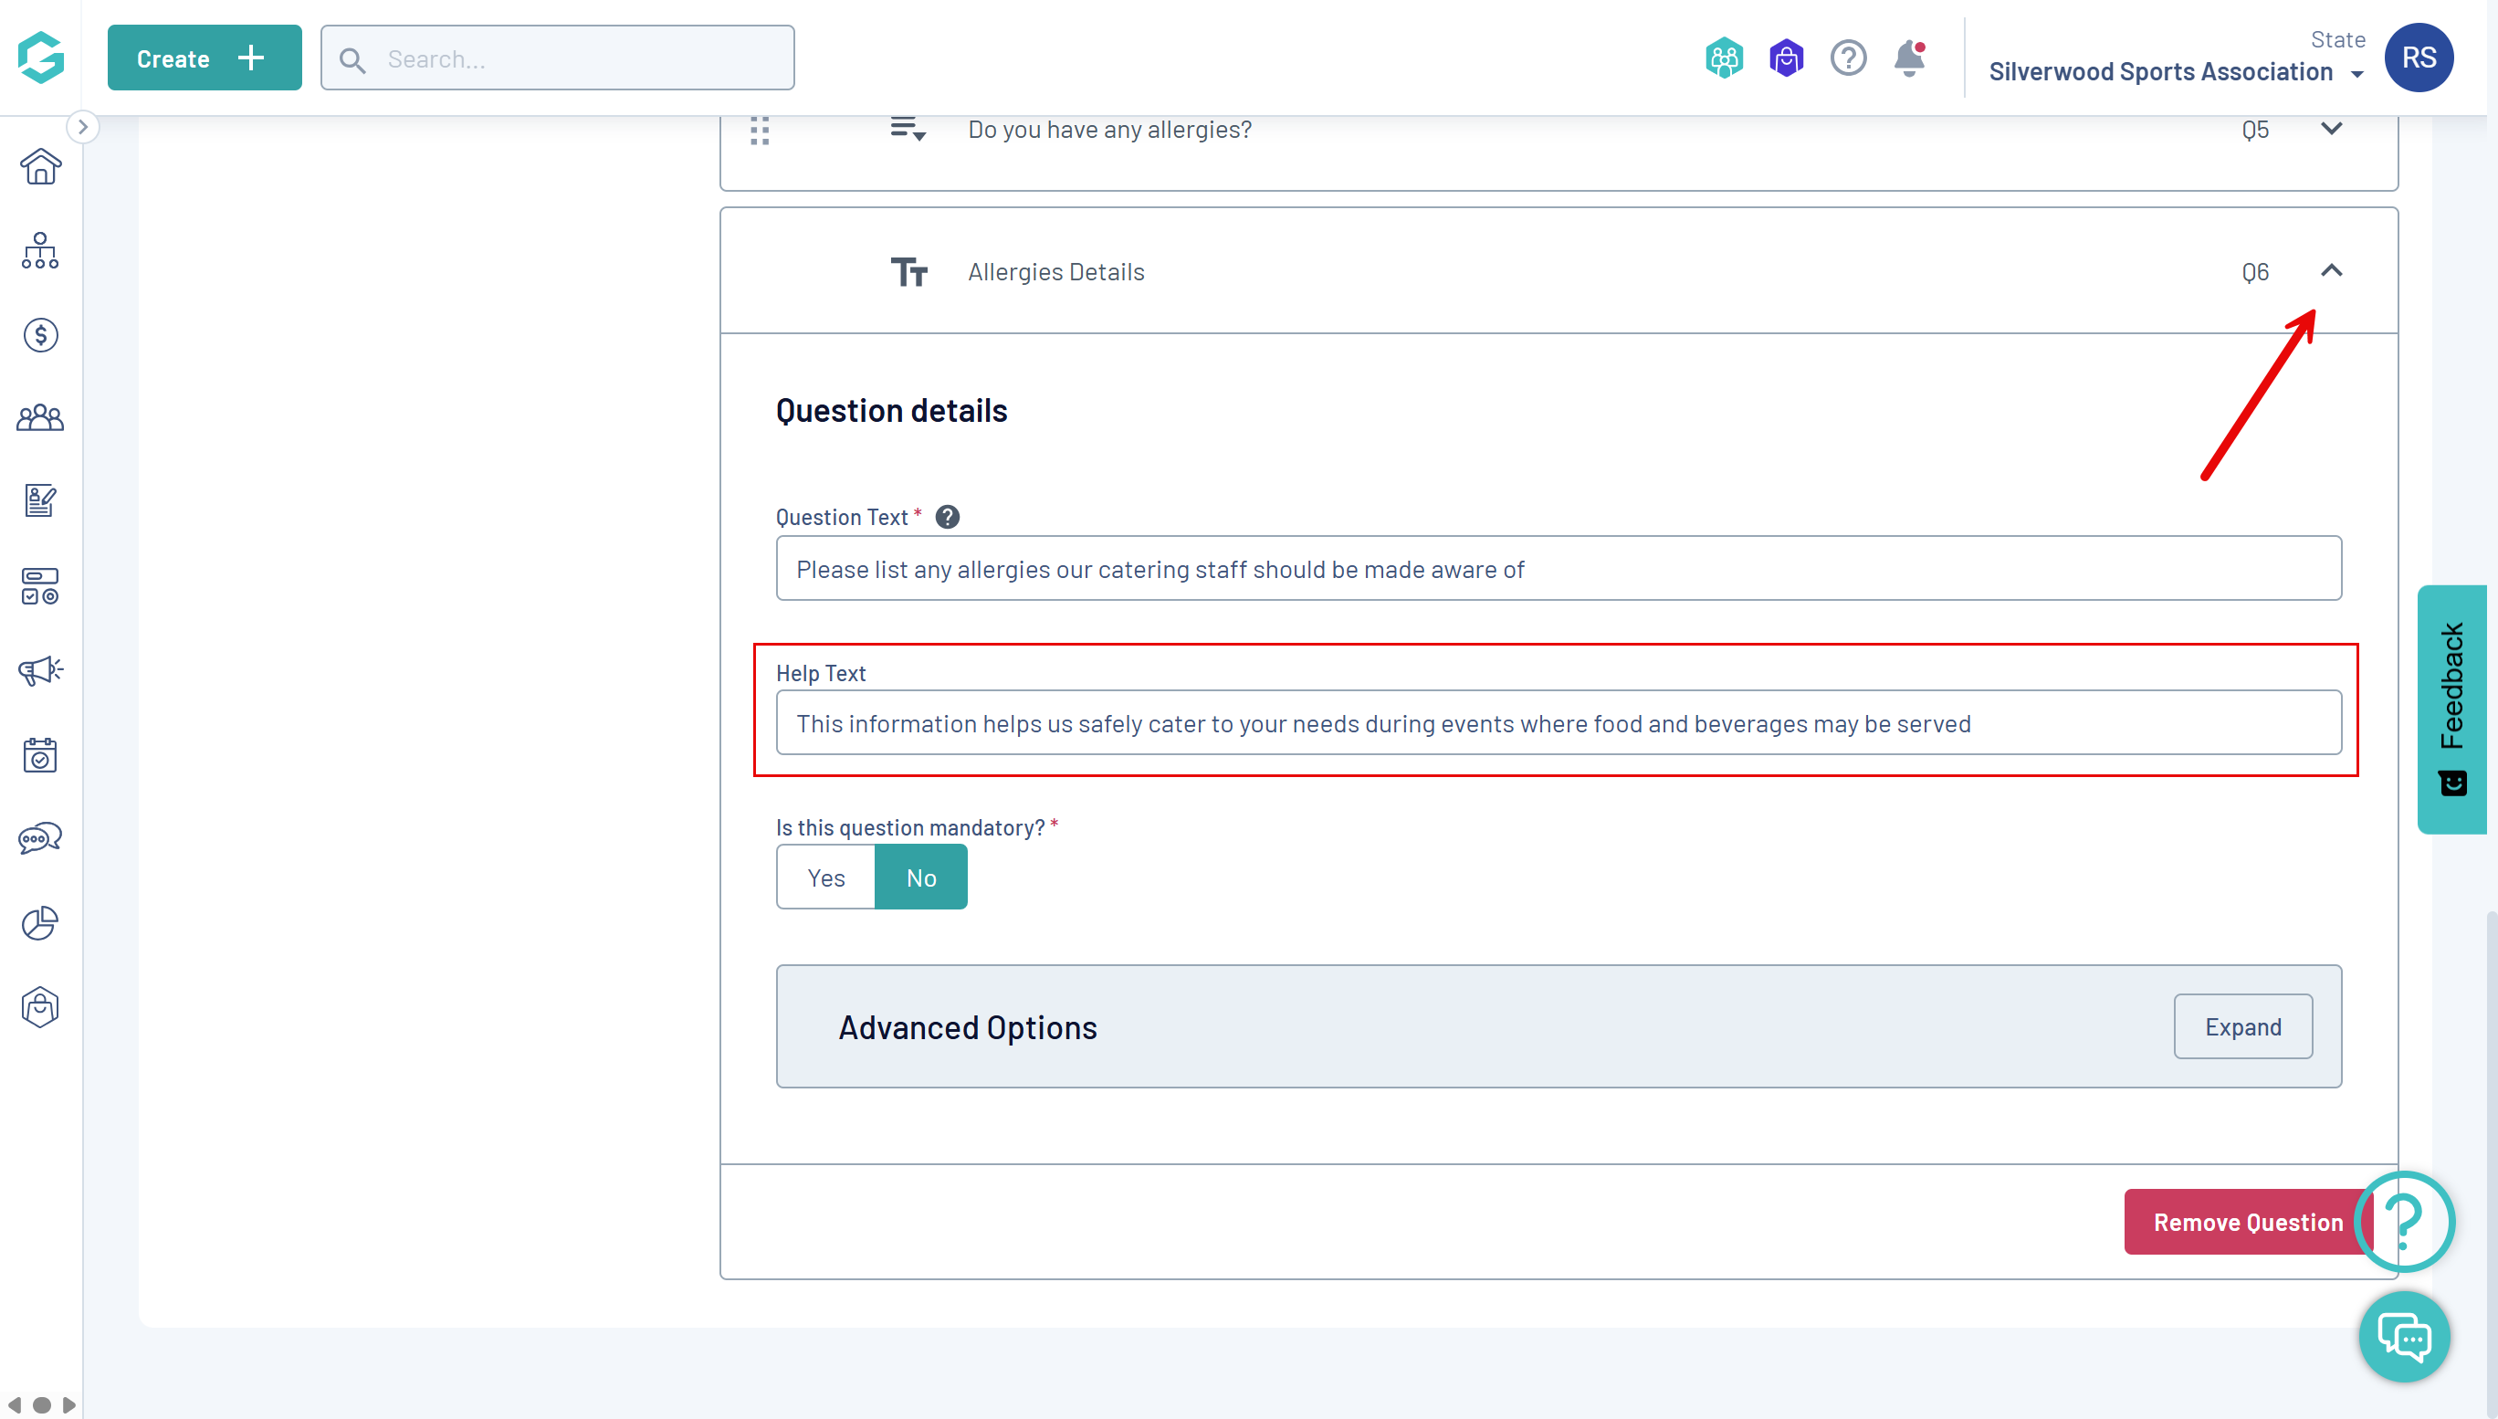Open the organisation hierarchy sidebar icon
The image size is (2498, 1419).
[40, 251]
